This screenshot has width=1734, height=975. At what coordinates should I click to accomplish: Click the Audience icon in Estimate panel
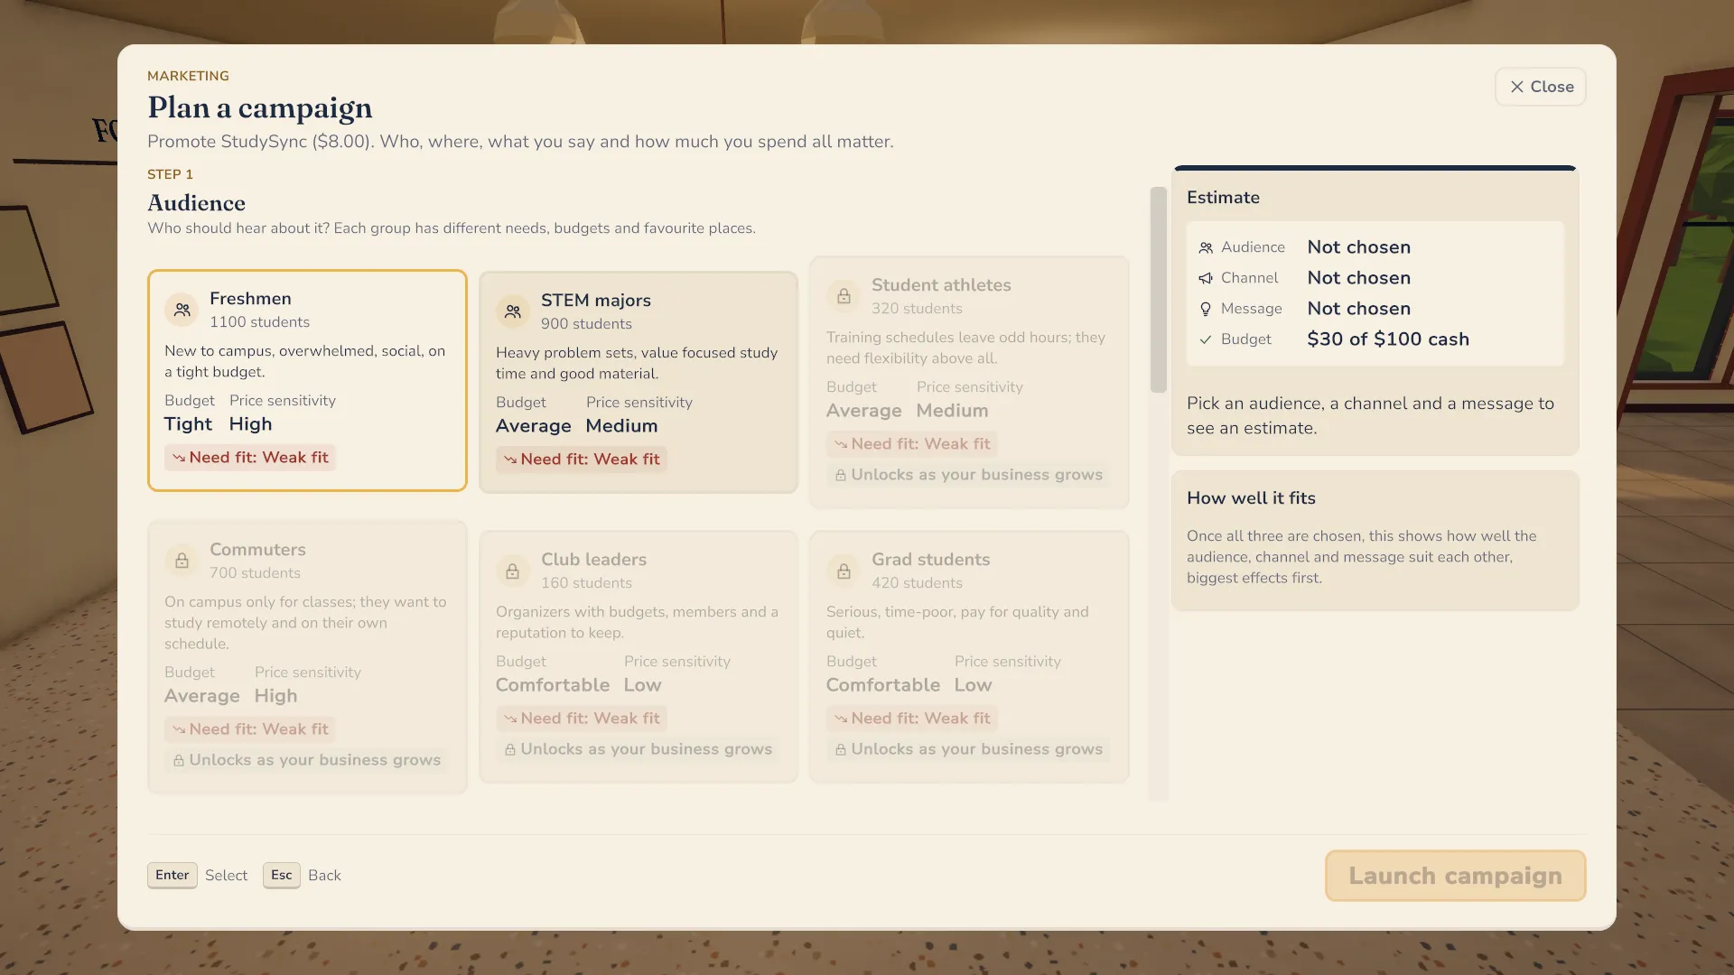(x=1206, y=247)
